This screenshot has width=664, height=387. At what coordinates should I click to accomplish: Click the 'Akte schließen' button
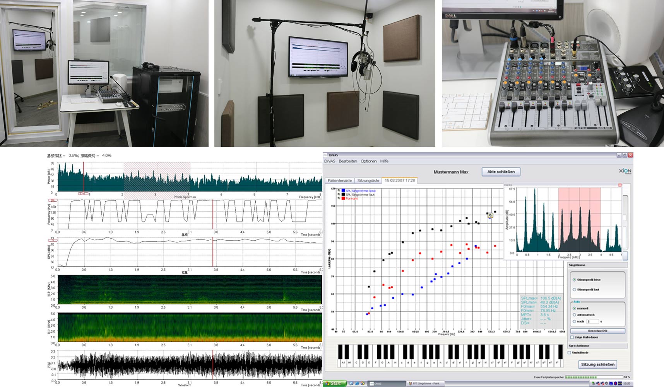click(x=501, y=171)
